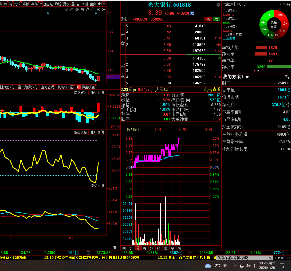Click the X1000 scale label
The height and width of the screenshot is (271, 291).
coord(115,127)
